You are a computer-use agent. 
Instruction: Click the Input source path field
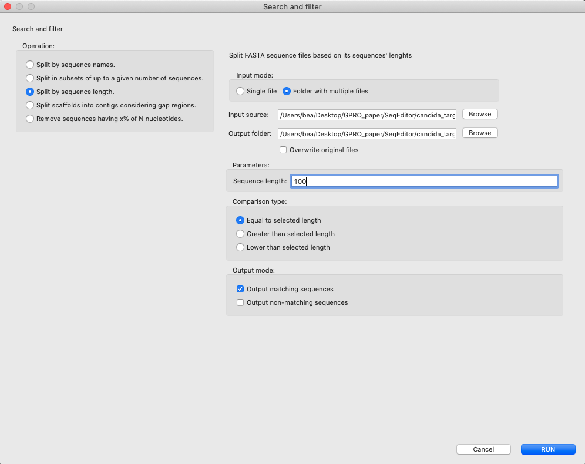[x=367, y=115]
